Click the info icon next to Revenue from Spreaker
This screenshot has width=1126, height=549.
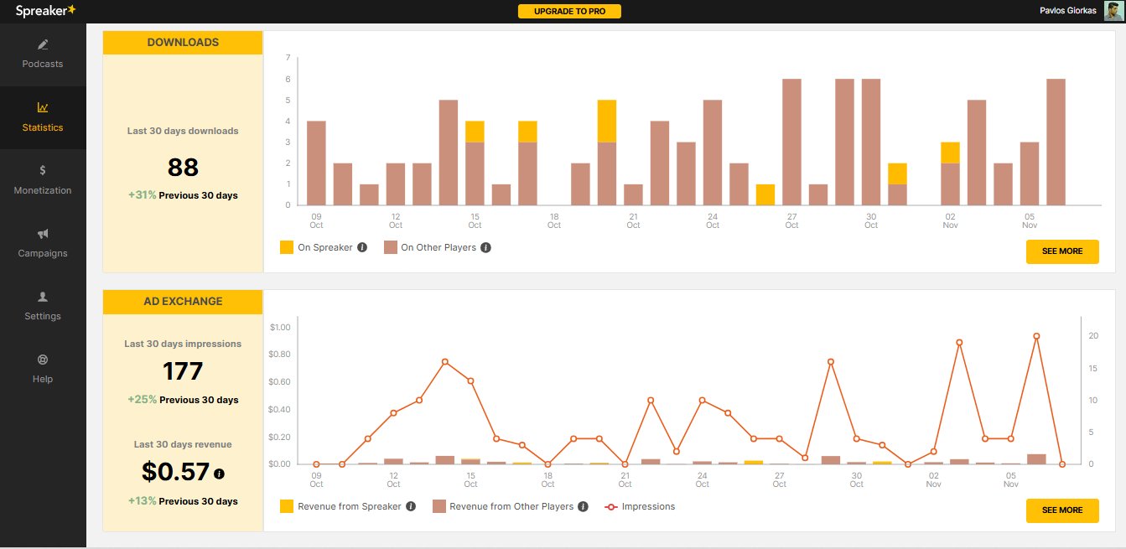pos(410,506)
